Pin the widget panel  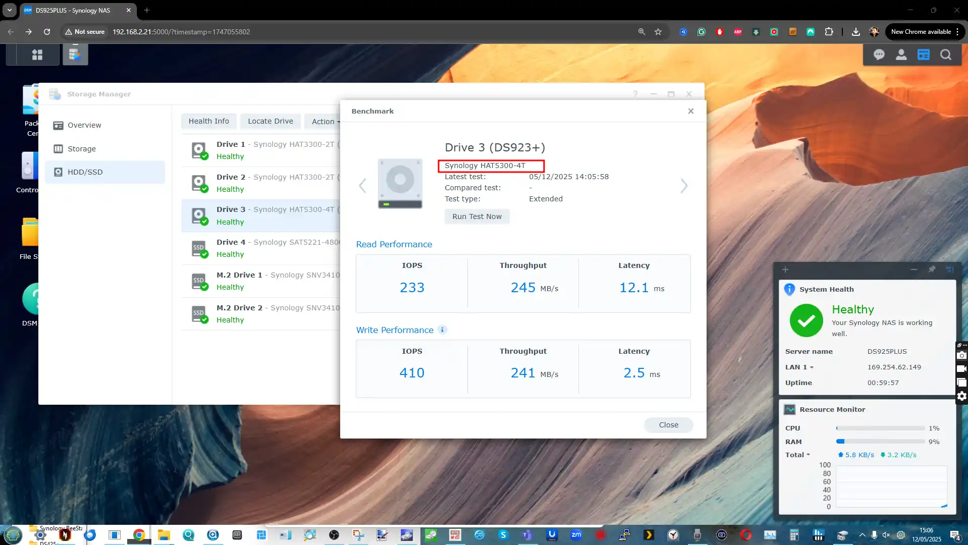tap(932, 269)
